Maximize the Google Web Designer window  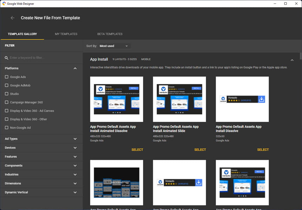(285, 4)
